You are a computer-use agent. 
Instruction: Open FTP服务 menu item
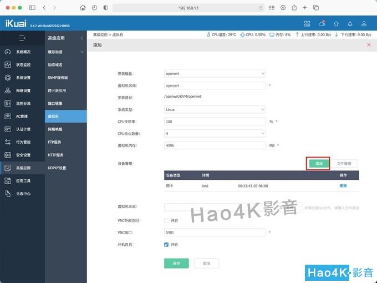pos(54,142)
